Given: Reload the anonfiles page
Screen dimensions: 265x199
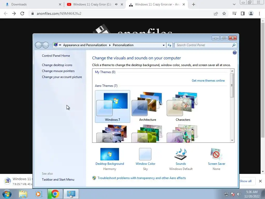Looking at the screenshot, I should point(22,13).
